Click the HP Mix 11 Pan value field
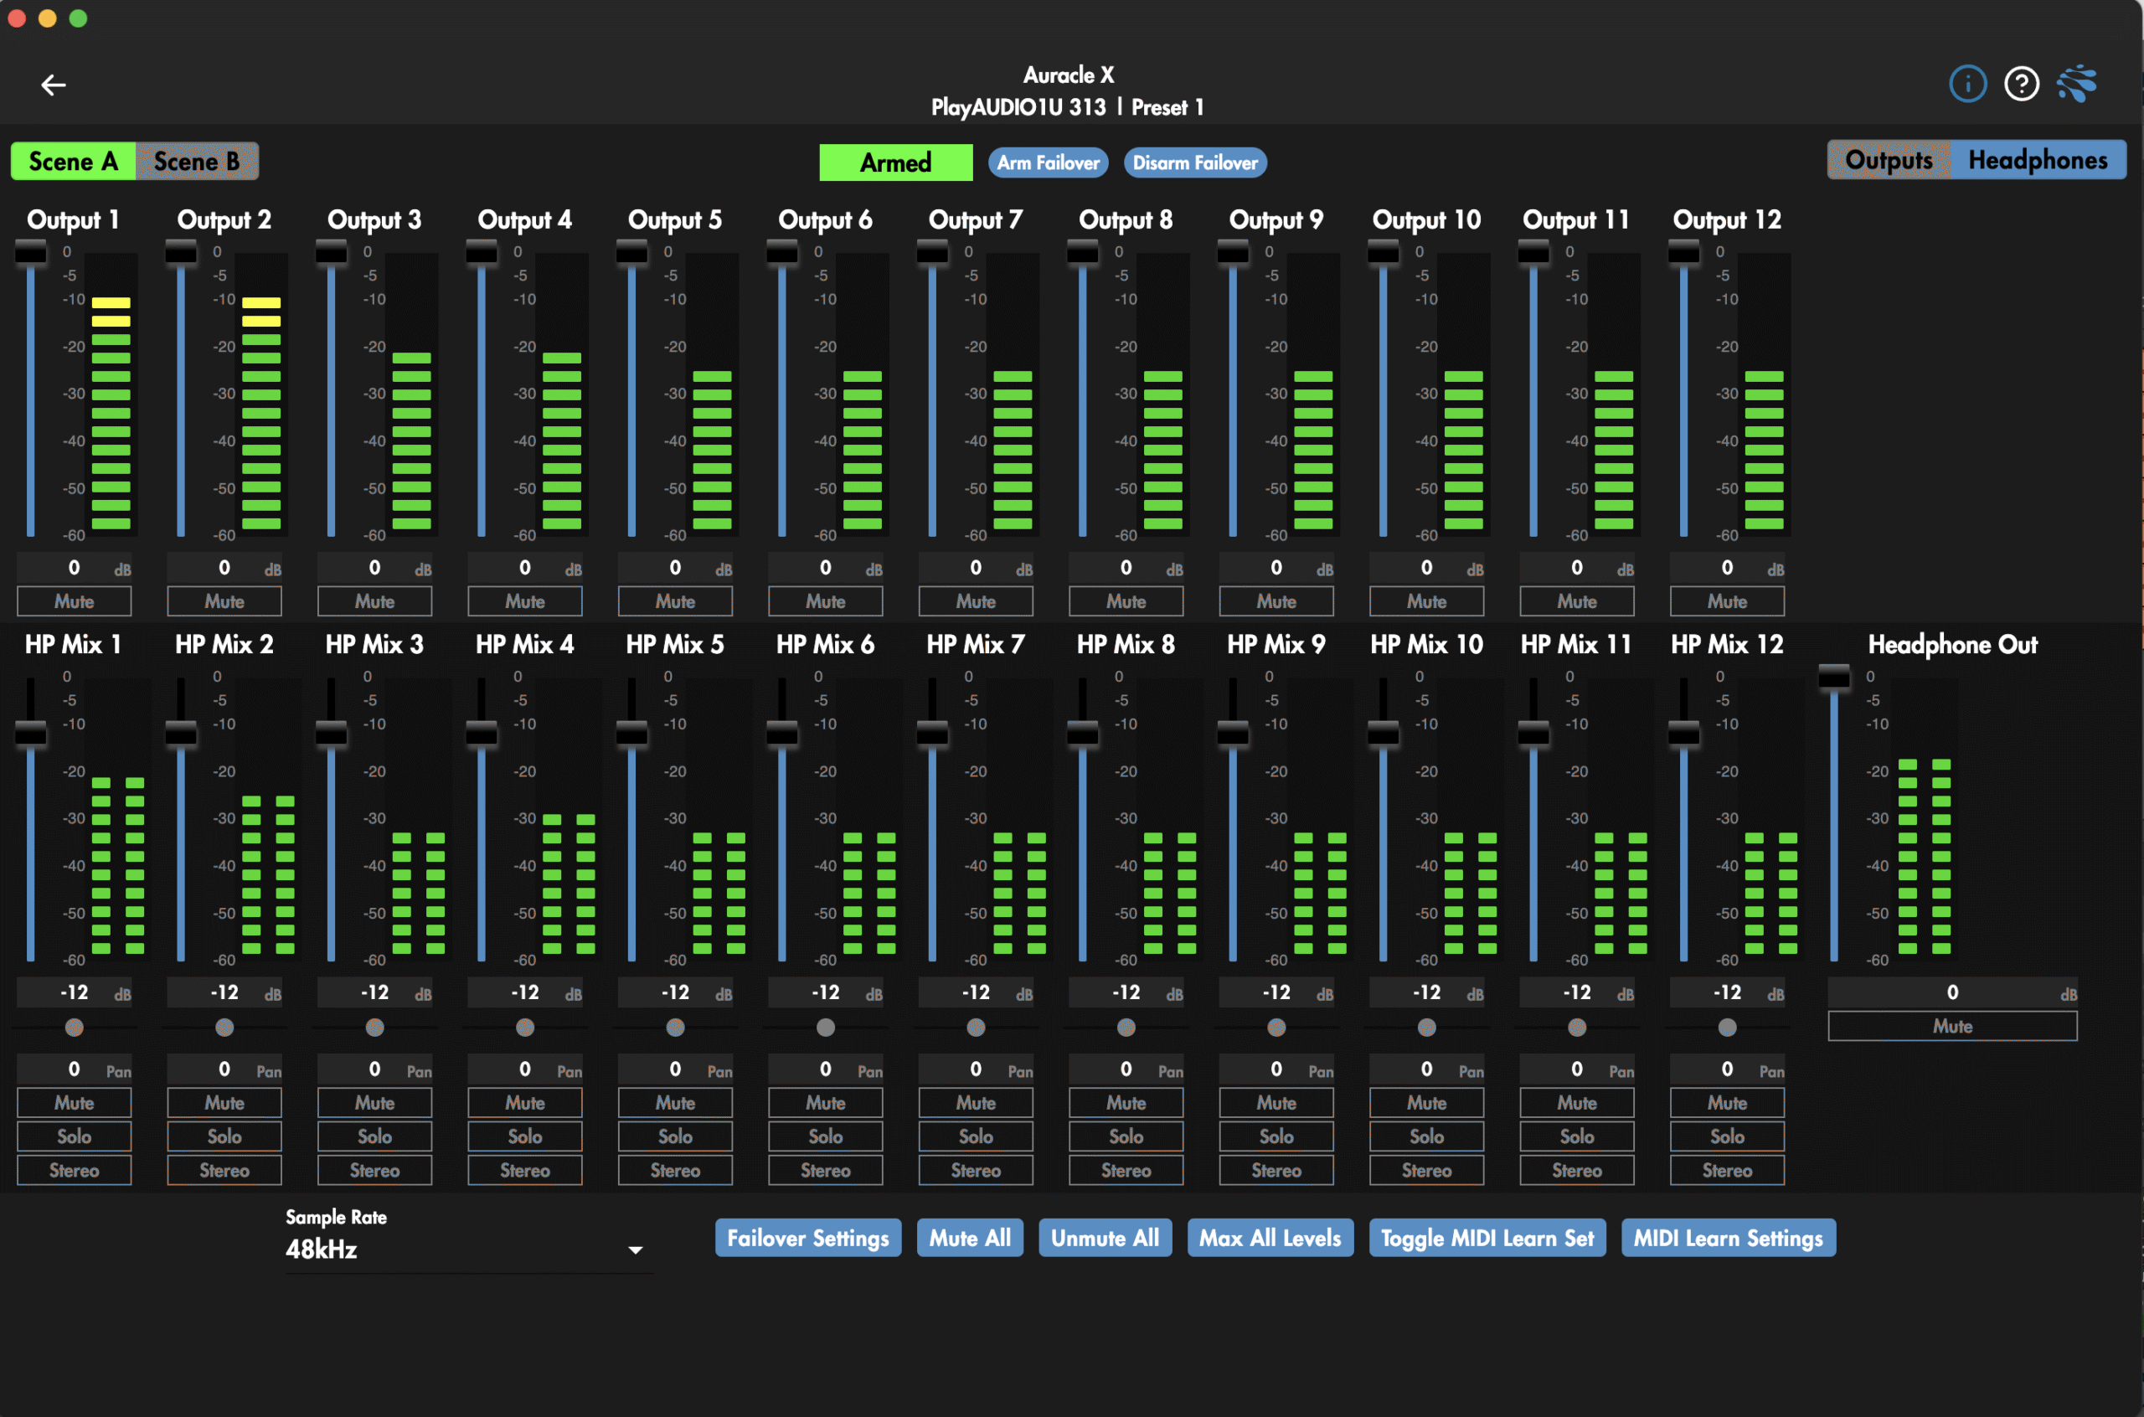This screenshot has height=1417, width=2144. pos(1577,1070)
